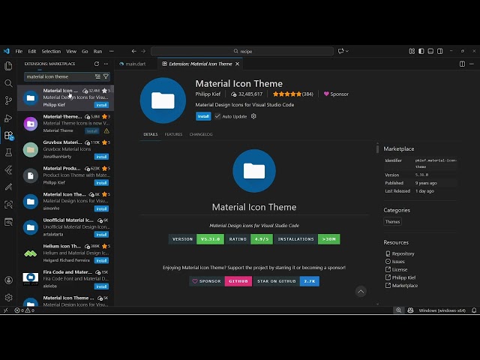Split the editor to the right

tap(462, 64)
